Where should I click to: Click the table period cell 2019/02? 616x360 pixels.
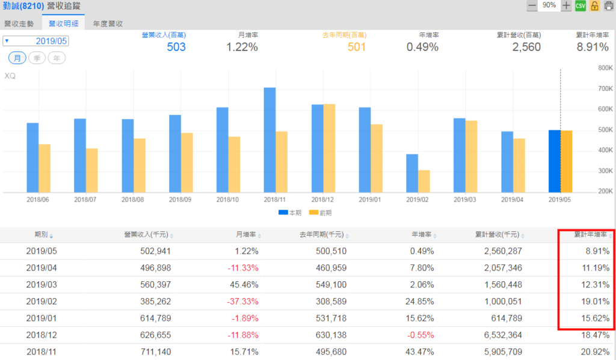[42, 302]
